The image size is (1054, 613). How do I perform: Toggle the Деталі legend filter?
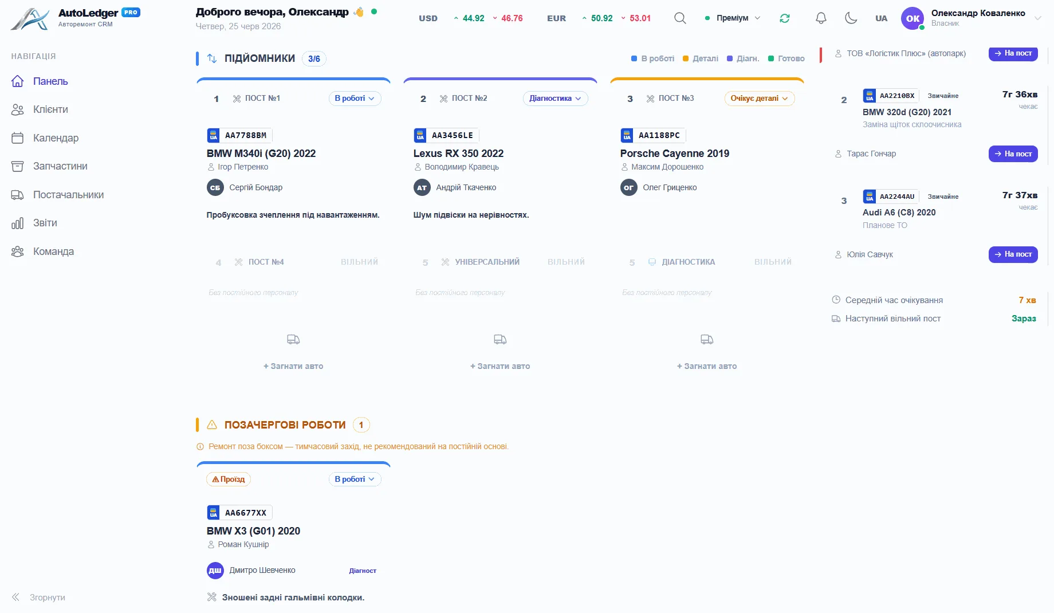(x=701, y=58)
